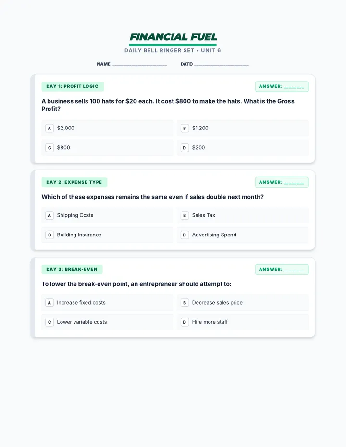This screenshot has height=447, width=346.
Task: Click the Date blank line
Action: [x=222, y=64]
